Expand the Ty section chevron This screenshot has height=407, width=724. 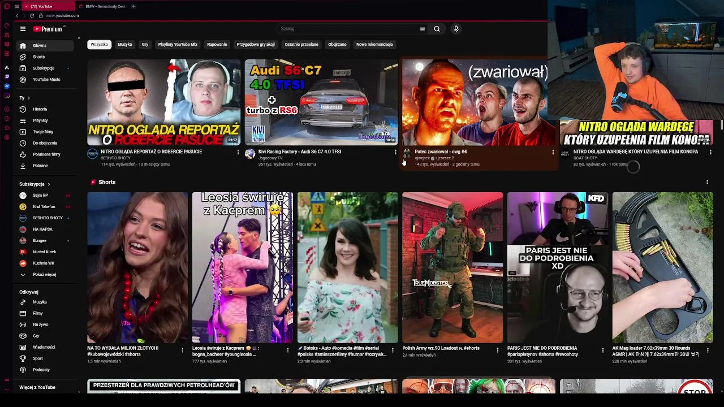click(x=28, y=98)
